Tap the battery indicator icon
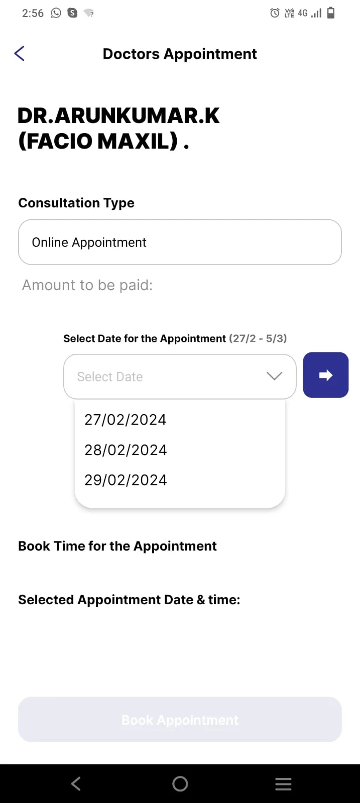 331,13
